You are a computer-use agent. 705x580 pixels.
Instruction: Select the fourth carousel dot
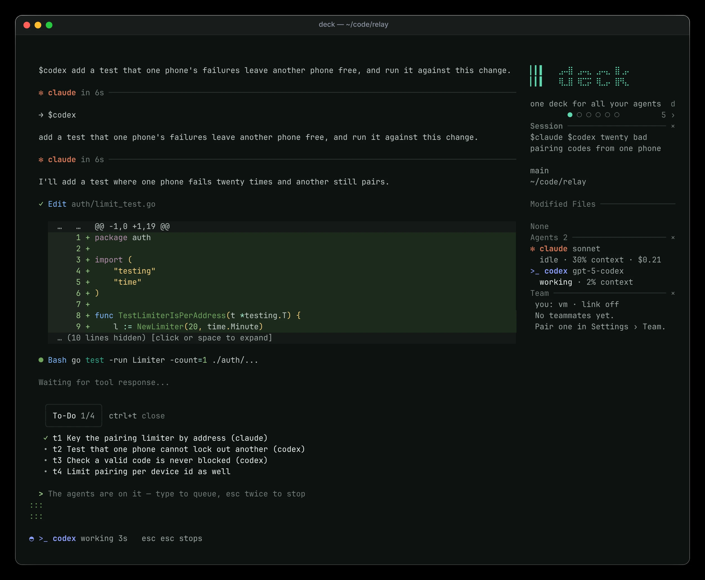pyautogui.click(x=598, y=115)
